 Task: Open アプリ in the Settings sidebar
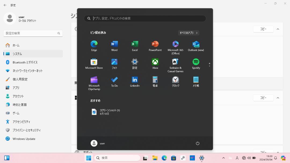pyautogui.click(x=33, y=88)
